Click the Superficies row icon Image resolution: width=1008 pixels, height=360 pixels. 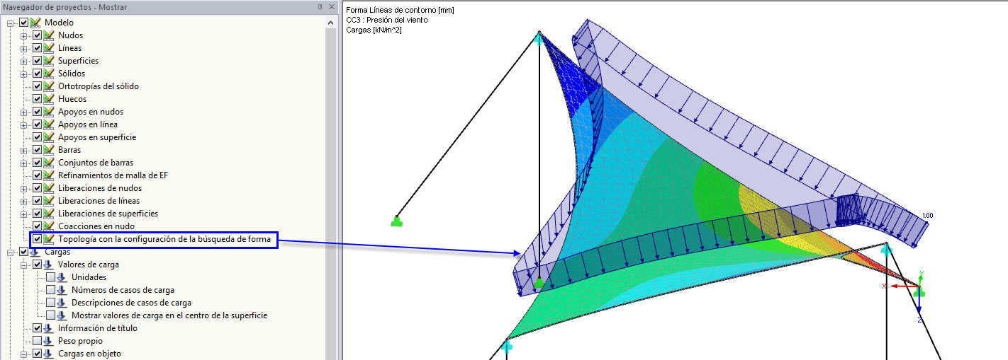[x=48, y=61]
